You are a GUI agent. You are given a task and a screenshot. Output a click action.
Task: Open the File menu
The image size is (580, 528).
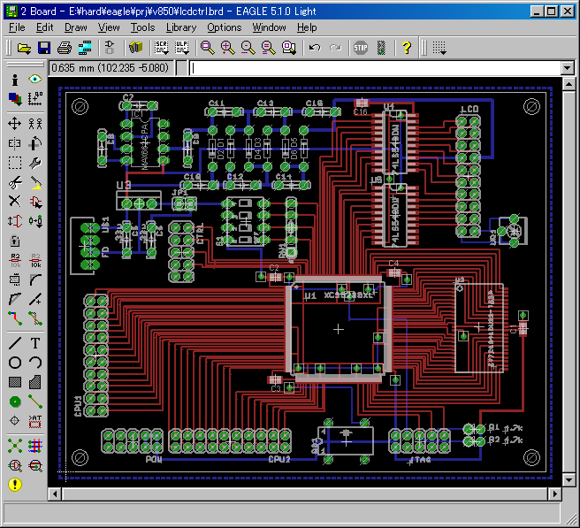[x=17, y=27]
